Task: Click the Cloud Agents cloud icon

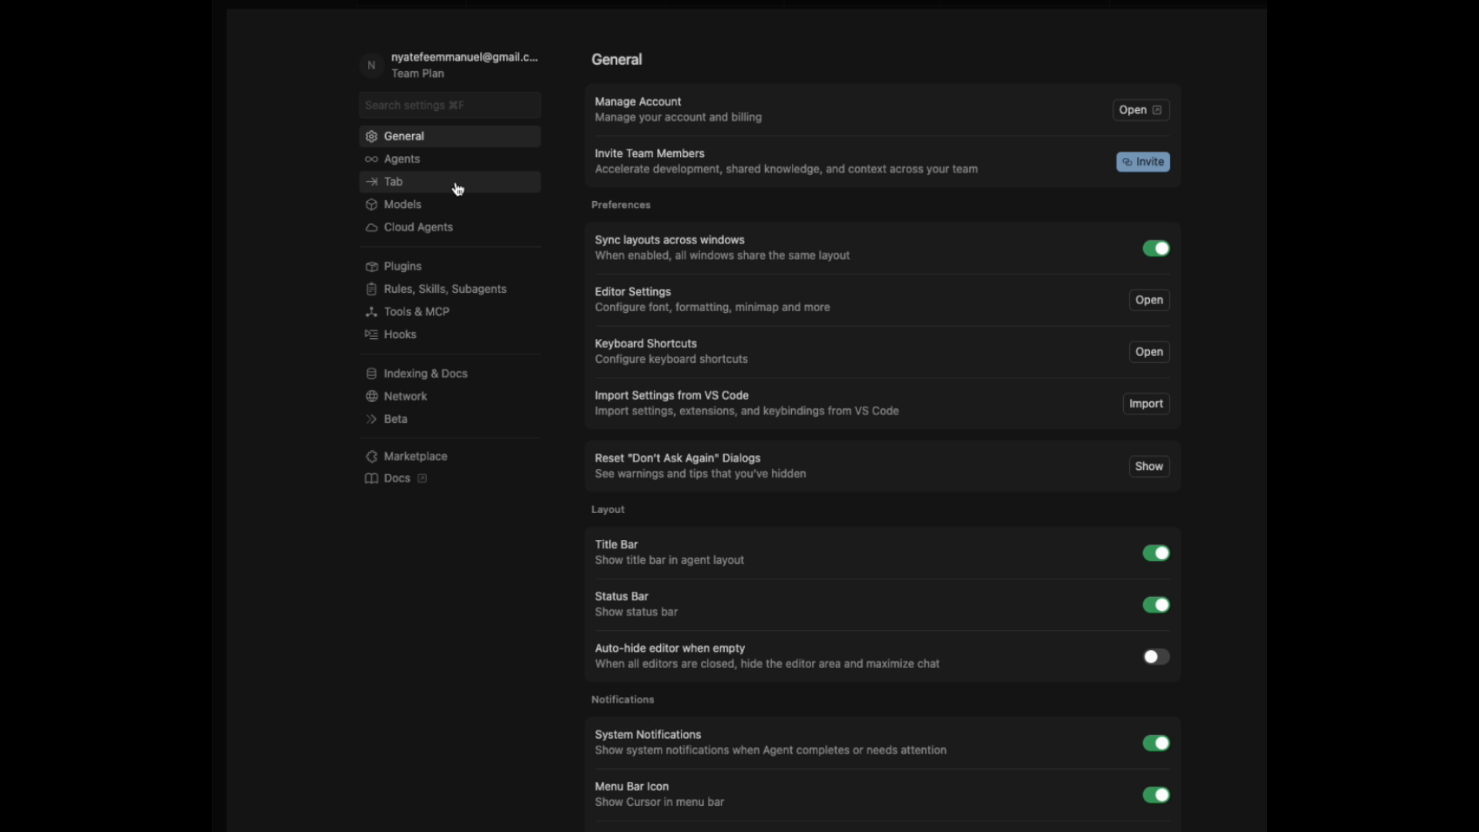Action: (371, 227)
